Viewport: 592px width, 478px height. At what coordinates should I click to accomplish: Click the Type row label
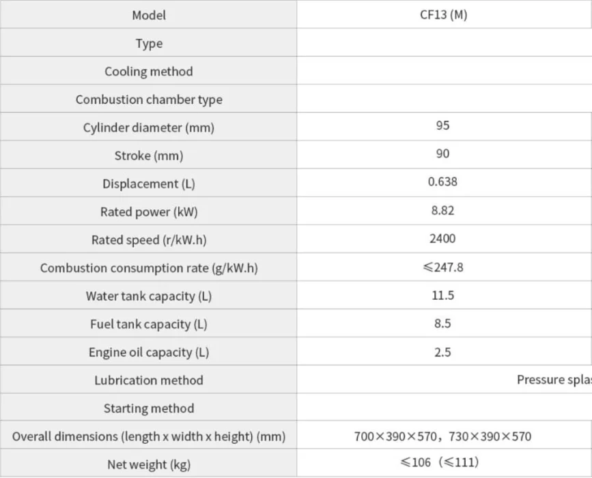click(x=149, y=44)
